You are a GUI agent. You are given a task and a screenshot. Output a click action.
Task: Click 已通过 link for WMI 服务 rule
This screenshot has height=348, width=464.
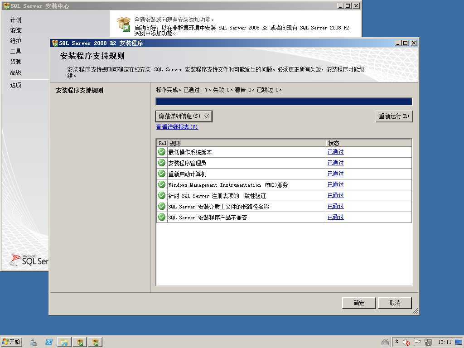[336, 185]
